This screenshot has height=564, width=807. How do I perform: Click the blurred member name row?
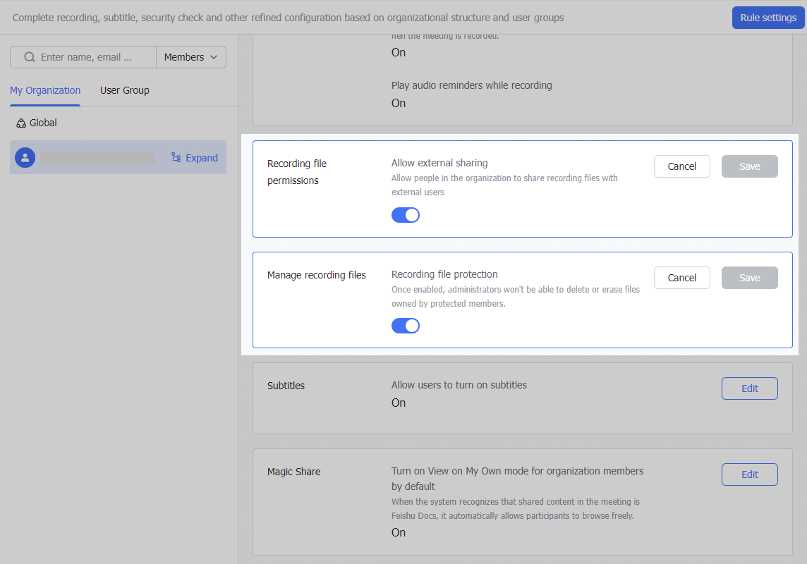(x=98, y=158)
